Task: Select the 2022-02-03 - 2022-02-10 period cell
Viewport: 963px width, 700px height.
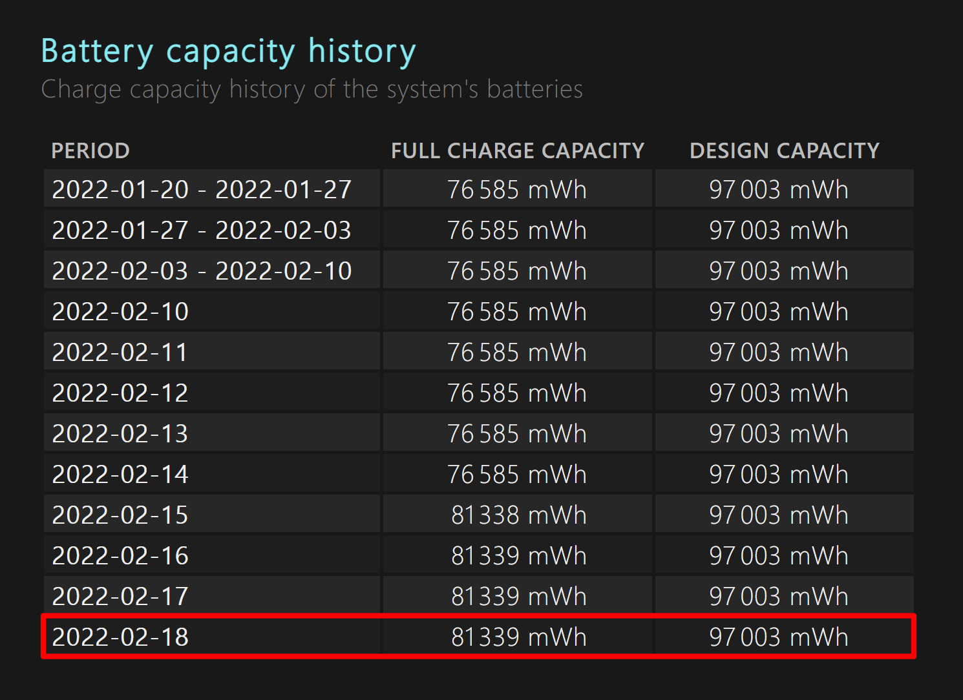Action: pyautogui.click(x=212, y=270)
